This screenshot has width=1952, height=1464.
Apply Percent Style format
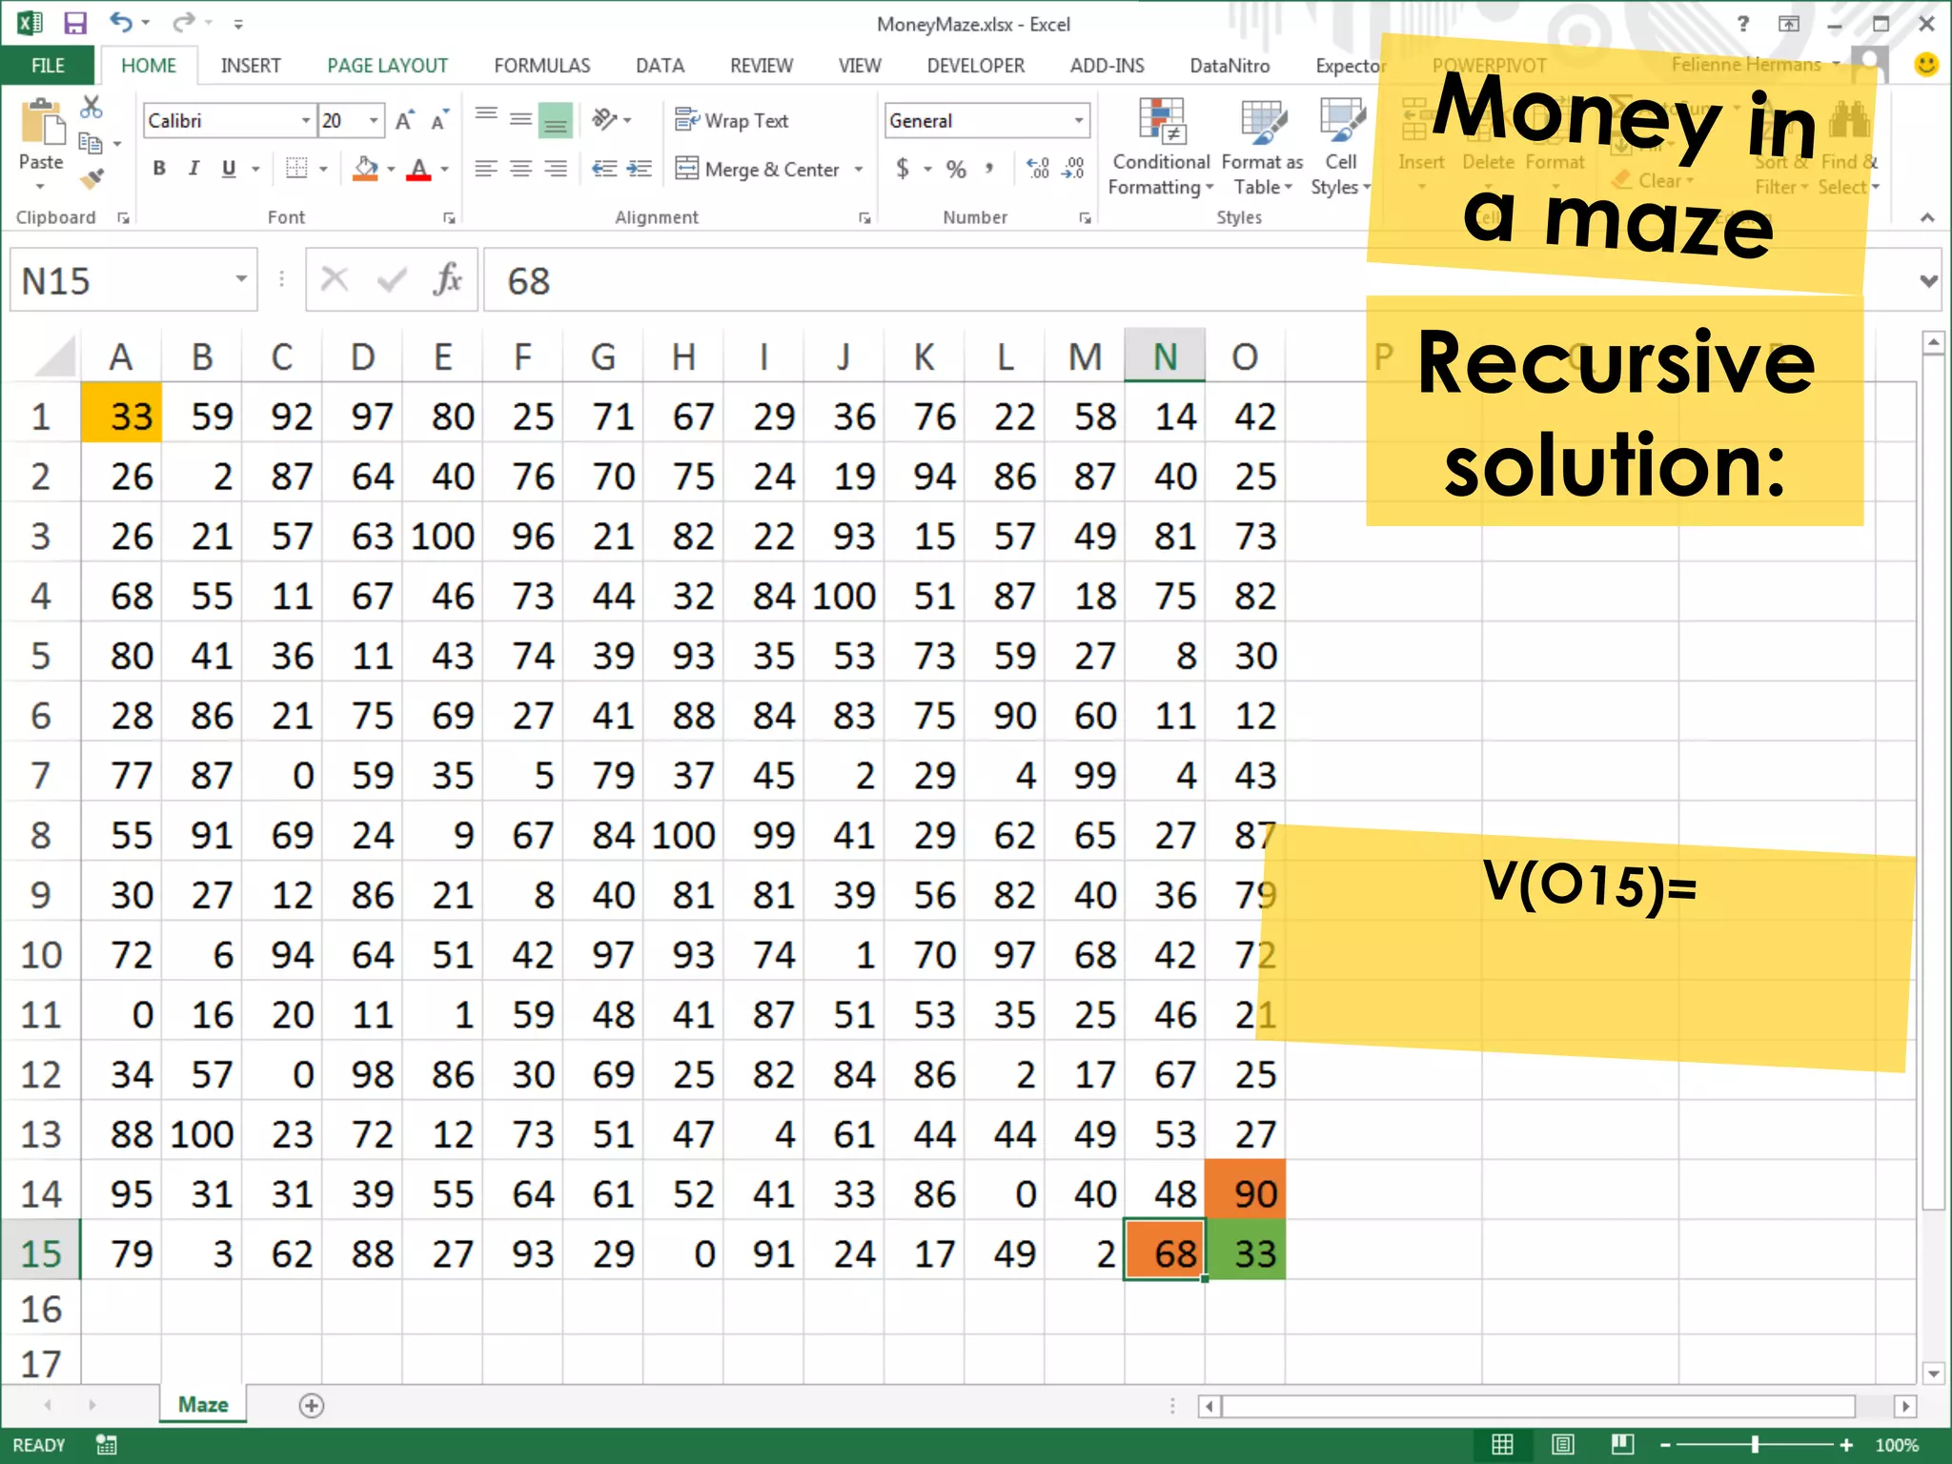click(956, 169)
